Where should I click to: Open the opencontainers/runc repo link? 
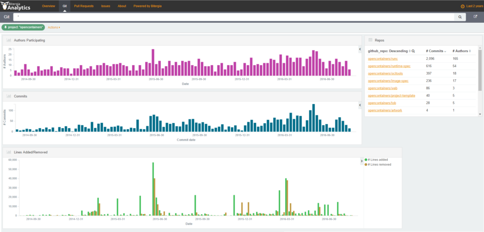[x=380, y=58]
